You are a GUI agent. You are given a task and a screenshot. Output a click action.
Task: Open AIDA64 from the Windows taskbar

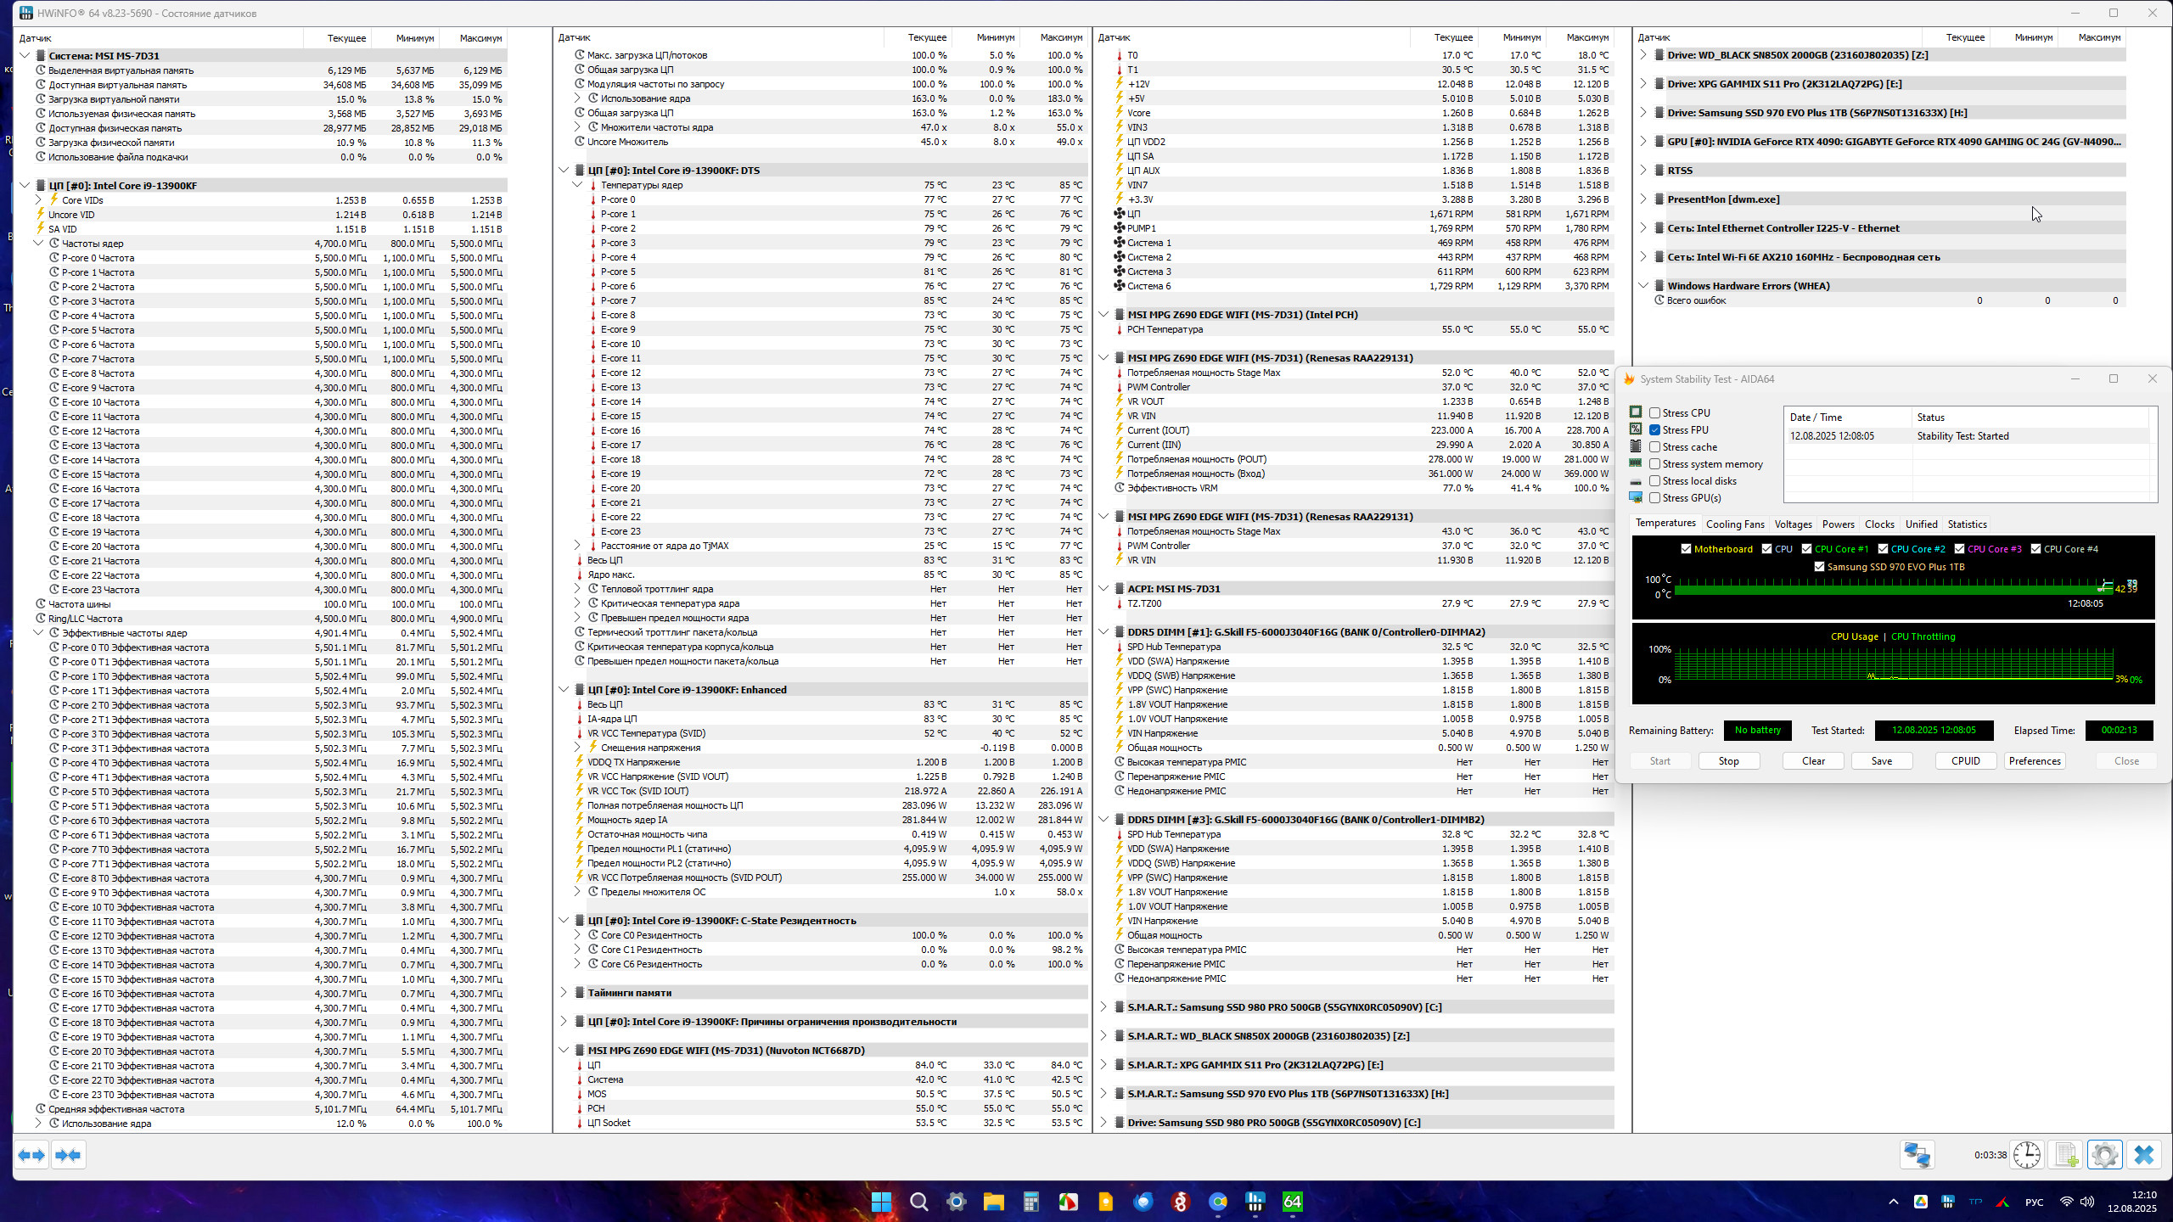coord(1292,1202)
